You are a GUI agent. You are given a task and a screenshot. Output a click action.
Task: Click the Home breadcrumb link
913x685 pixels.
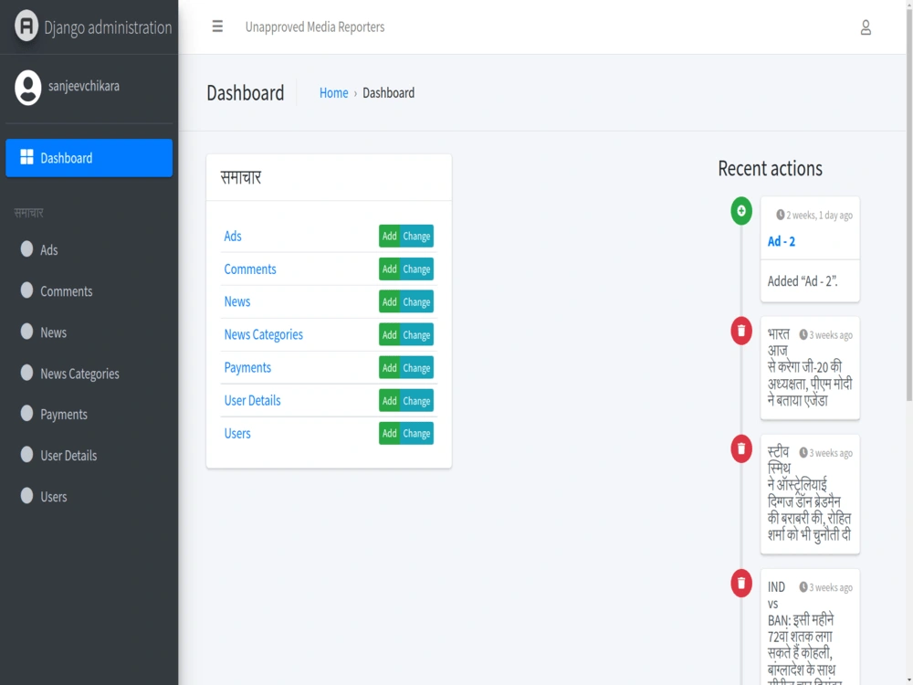333,93
